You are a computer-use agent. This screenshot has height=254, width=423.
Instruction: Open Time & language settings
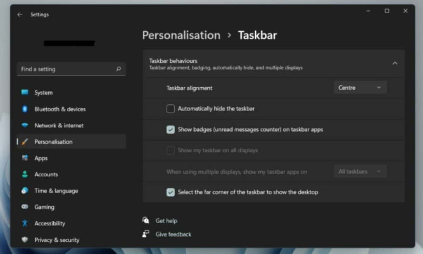71,190
